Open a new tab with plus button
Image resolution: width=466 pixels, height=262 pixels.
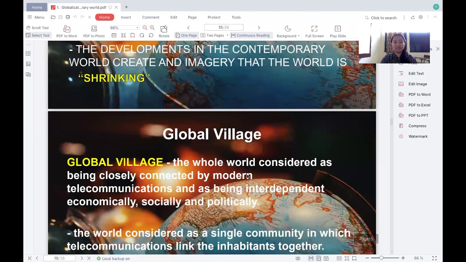coord(126,7)
